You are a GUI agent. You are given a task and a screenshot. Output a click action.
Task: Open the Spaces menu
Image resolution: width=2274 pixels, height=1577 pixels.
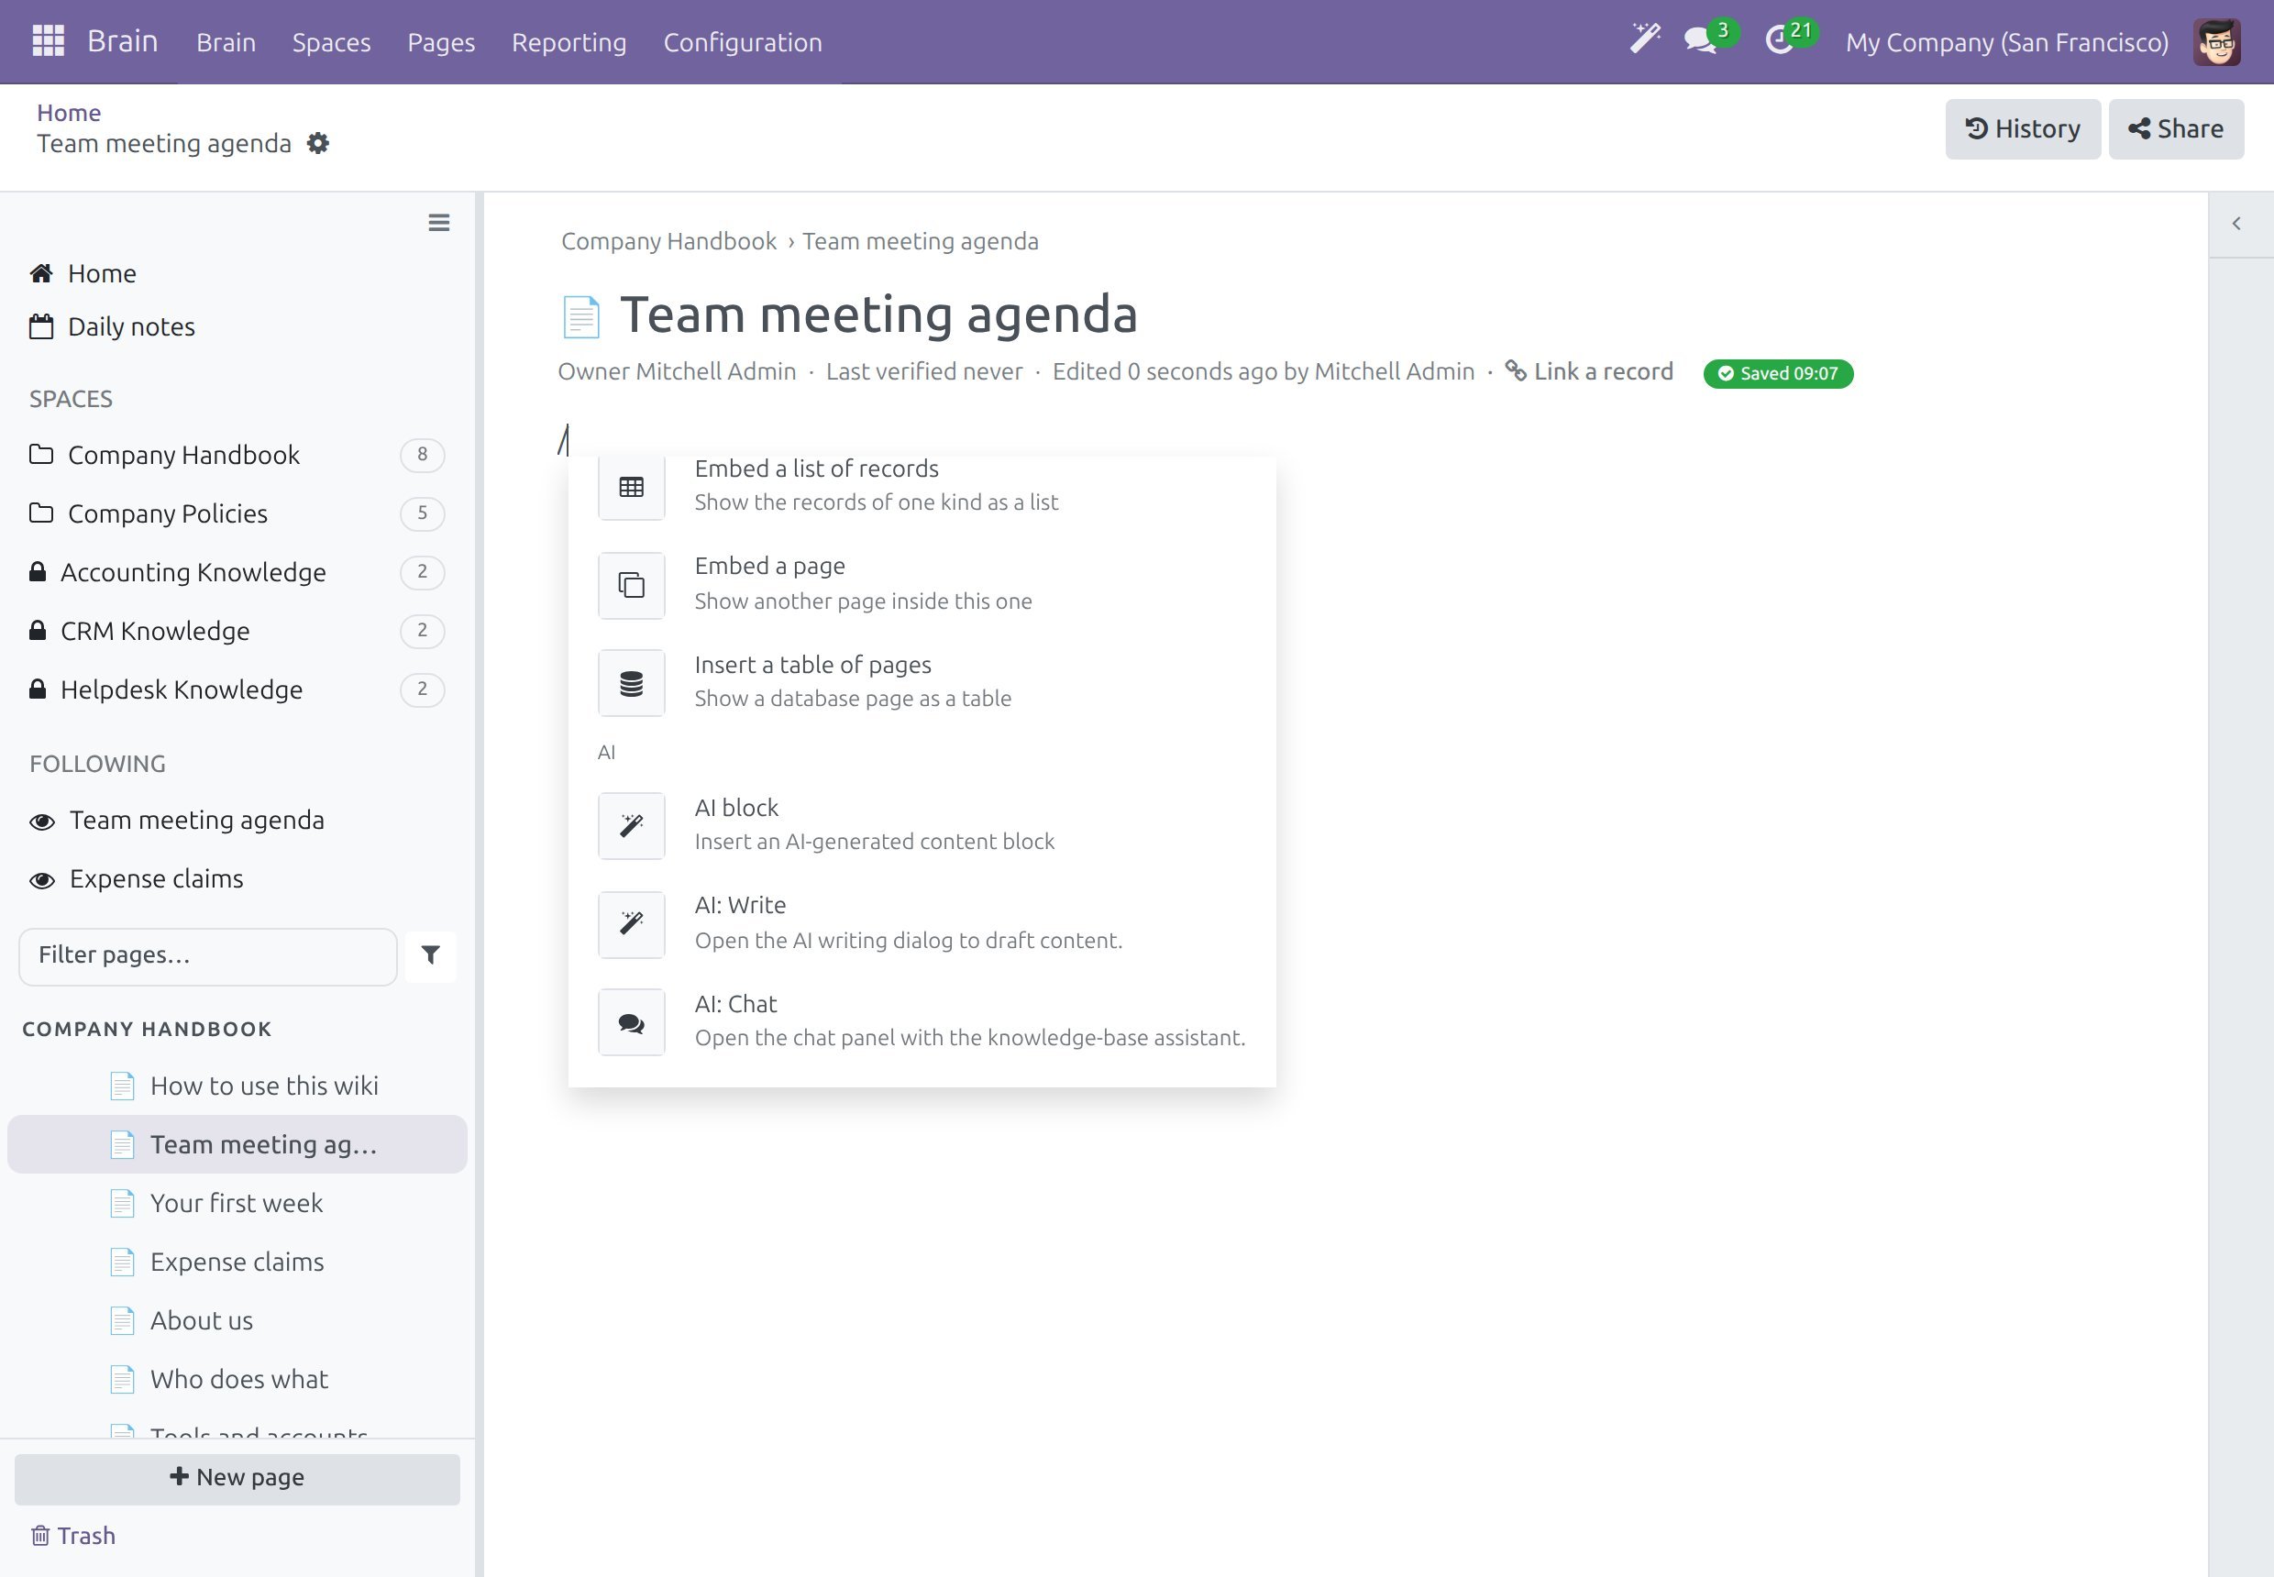331,41
